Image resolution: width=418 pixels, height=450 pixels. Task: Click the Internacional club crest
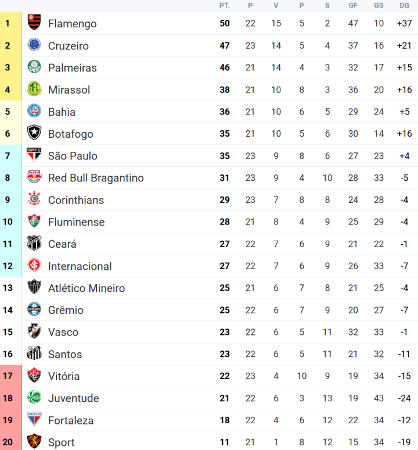click(34, 266)
